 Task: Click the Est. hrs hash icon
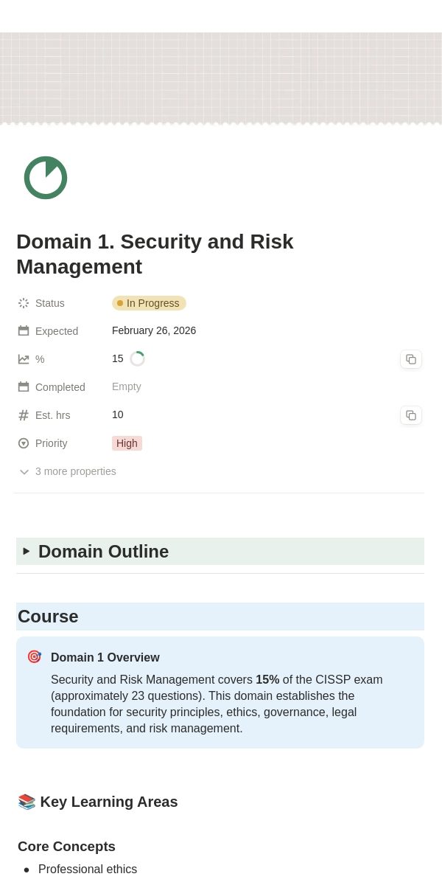click(24, 415)
